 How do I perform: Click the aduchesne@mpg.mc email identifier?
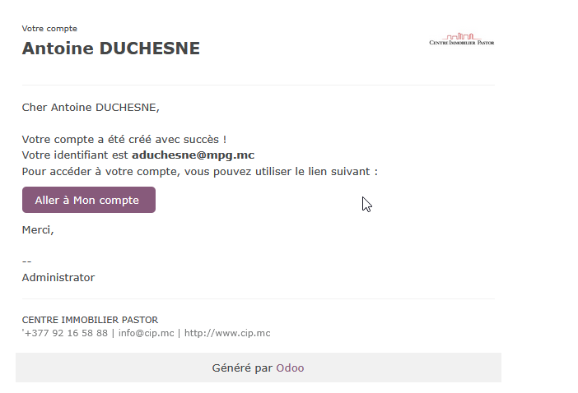(193, 155)
